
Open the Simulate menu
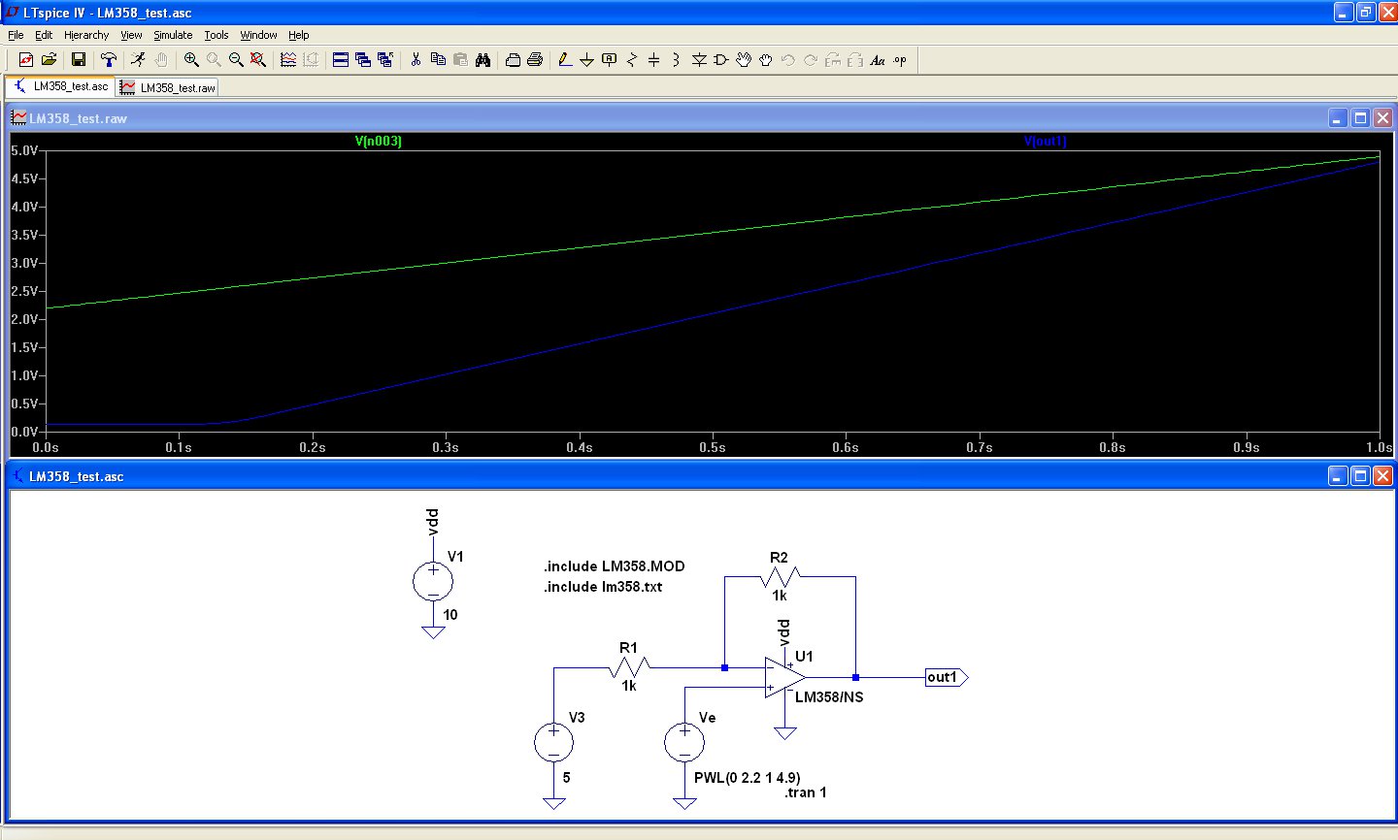pos(173,35)
